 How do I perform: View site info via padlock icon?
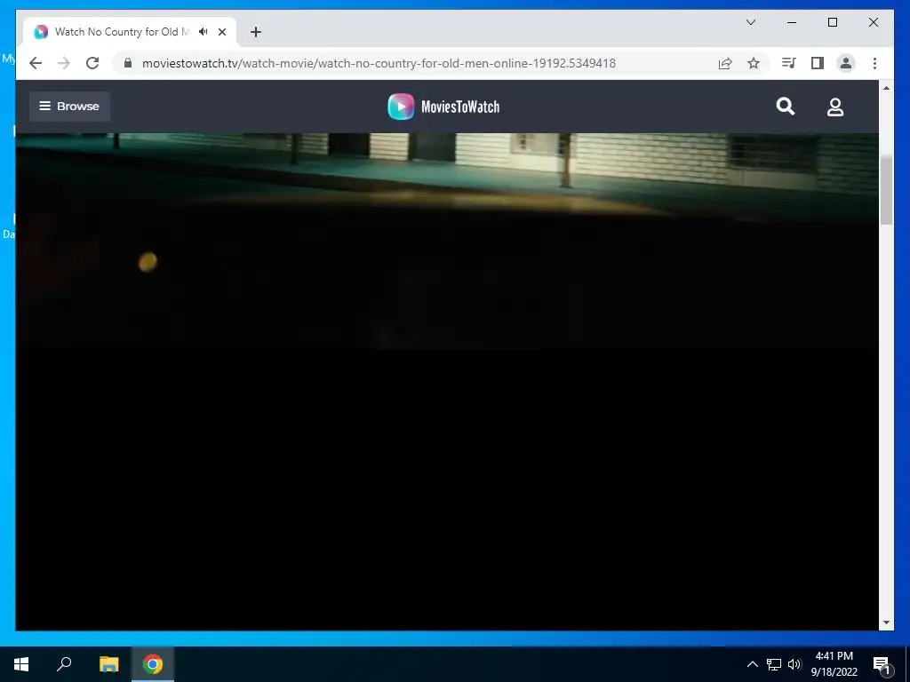pos(128,63)
